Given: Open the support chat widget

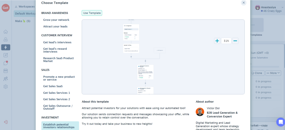Looking at the screenshot, I should tap(280, 122).
